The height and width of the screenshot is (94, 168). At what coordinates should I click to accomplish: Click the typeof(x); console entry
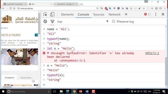click(x=56, y=75)
